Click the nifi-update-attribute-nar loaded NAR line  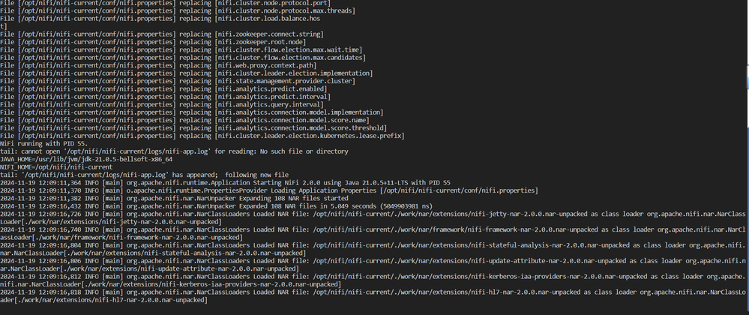pyautogui.click(x=373, y=264)
